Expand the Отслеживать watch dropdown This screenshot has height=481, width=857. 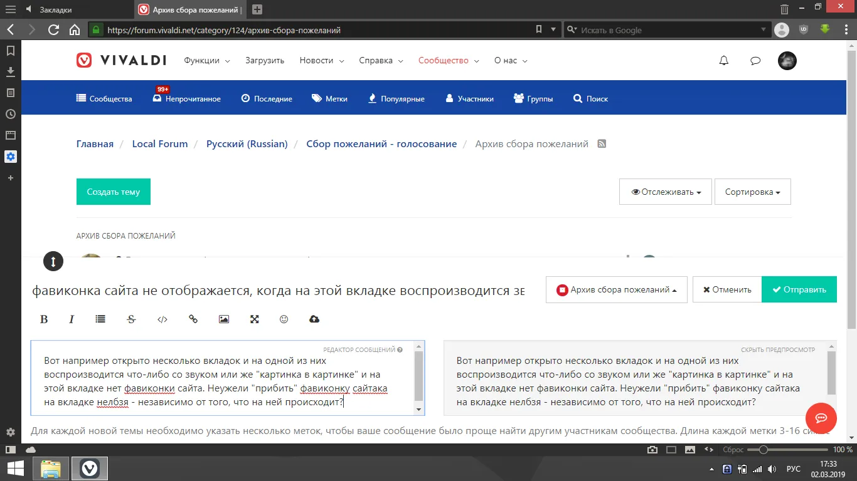(x=666, y=192)
